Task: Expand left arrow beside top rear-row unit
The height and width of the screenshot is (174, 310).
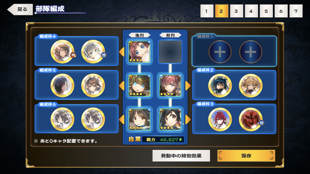Action: pos(122,52)
